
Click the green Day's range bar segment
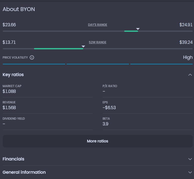tap(131, 31)
